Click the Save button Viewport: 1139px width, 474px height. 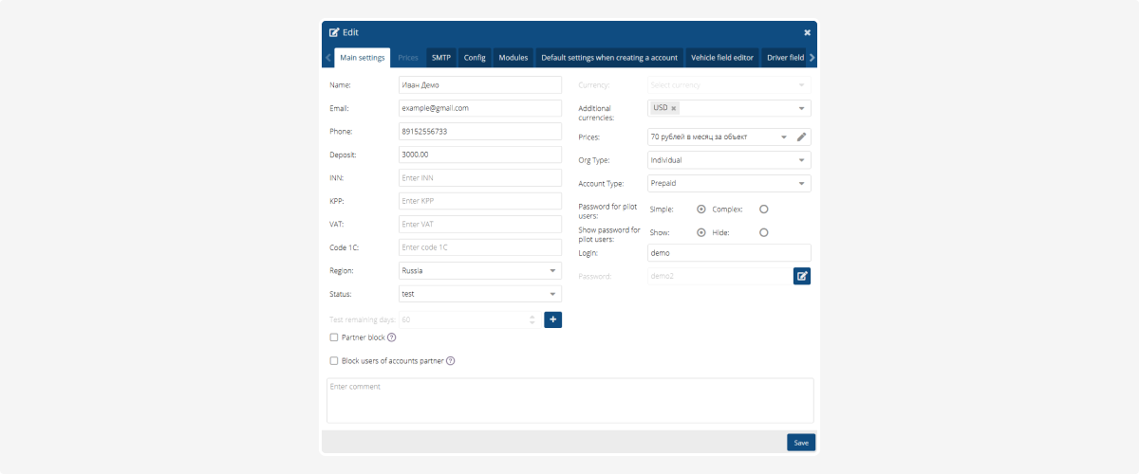(x=800, y=443)
